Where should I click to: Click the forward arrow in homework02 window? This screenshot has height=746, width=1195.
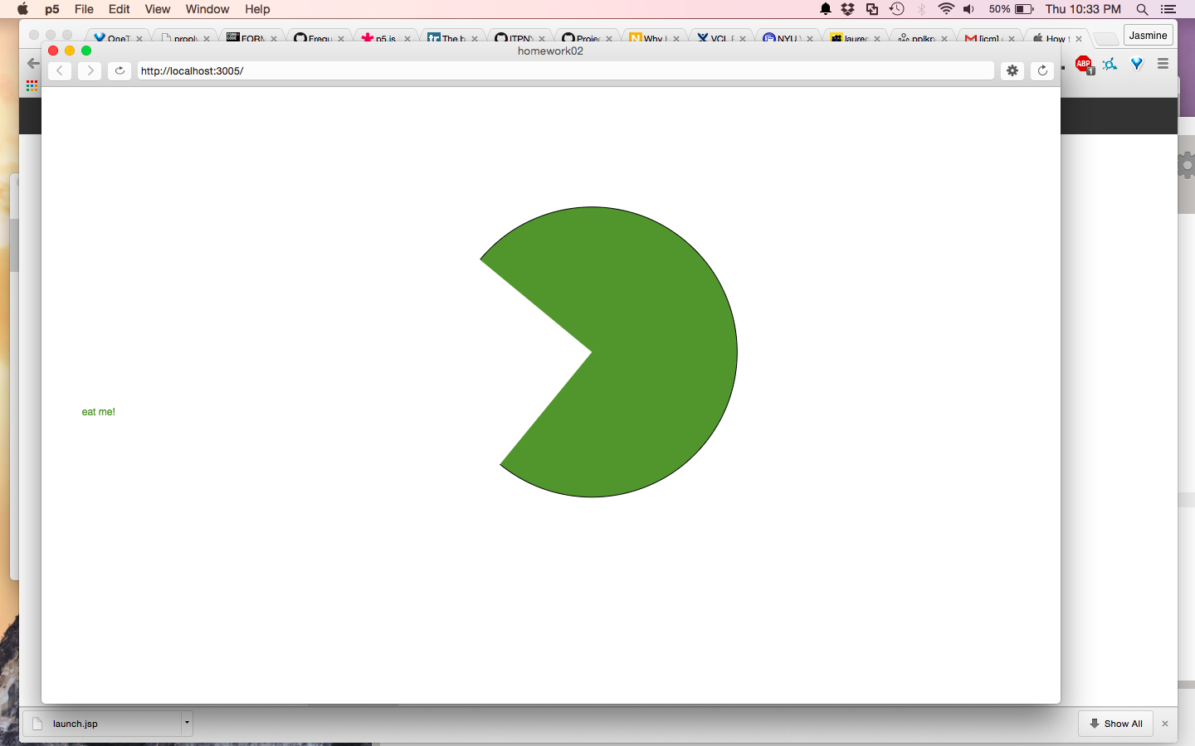90,71
